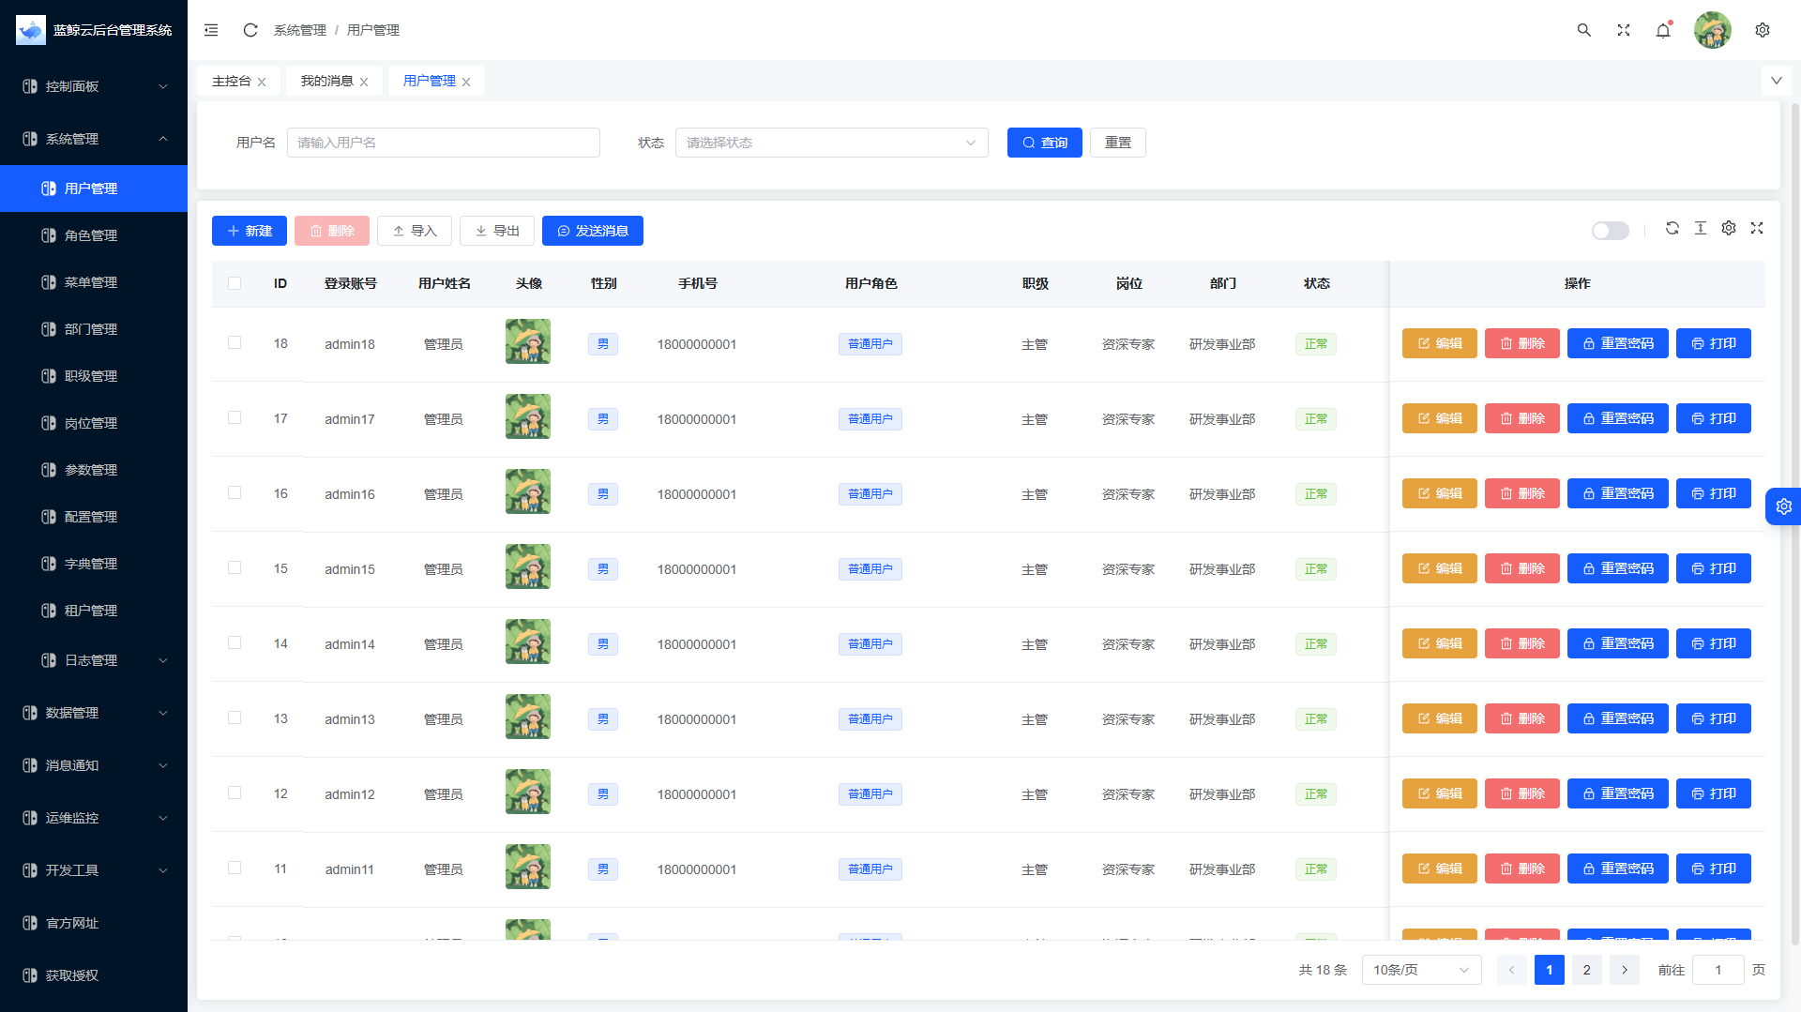Enter fullscreen using the header expand icon
This screenshot has width=1801, height=1012.
click(x=1624, y=30)
